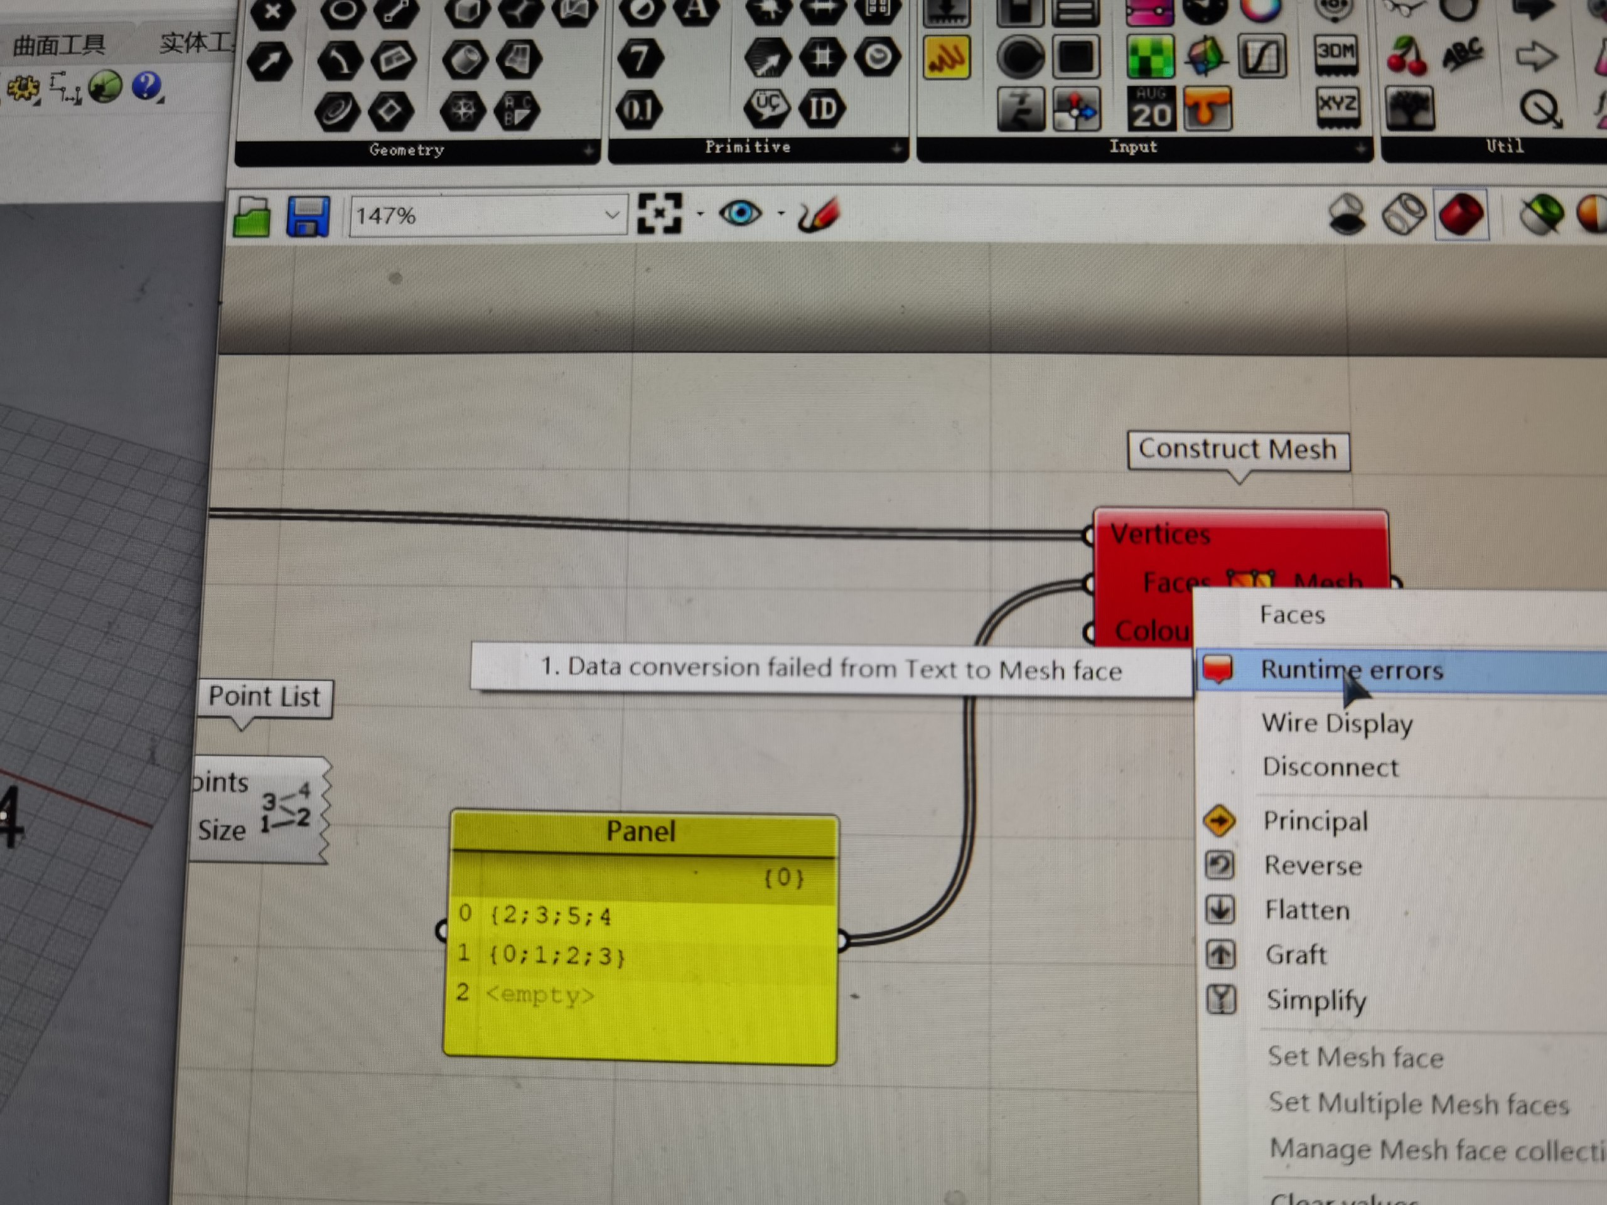Click the Zoom Extents frame icon
The width and height of the screenshot is (1607, 1205).
coord(659,213)
